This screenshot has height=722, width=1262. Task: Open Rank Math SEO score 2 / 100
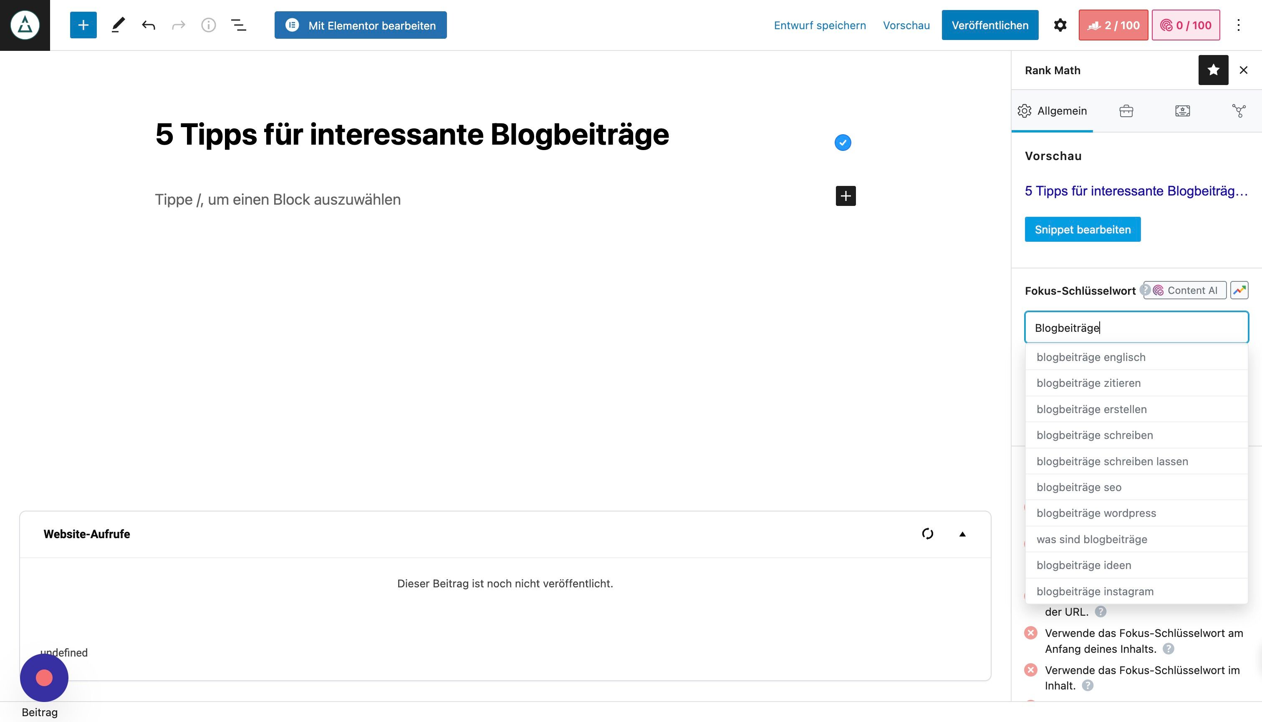(x=1113, y=25)
